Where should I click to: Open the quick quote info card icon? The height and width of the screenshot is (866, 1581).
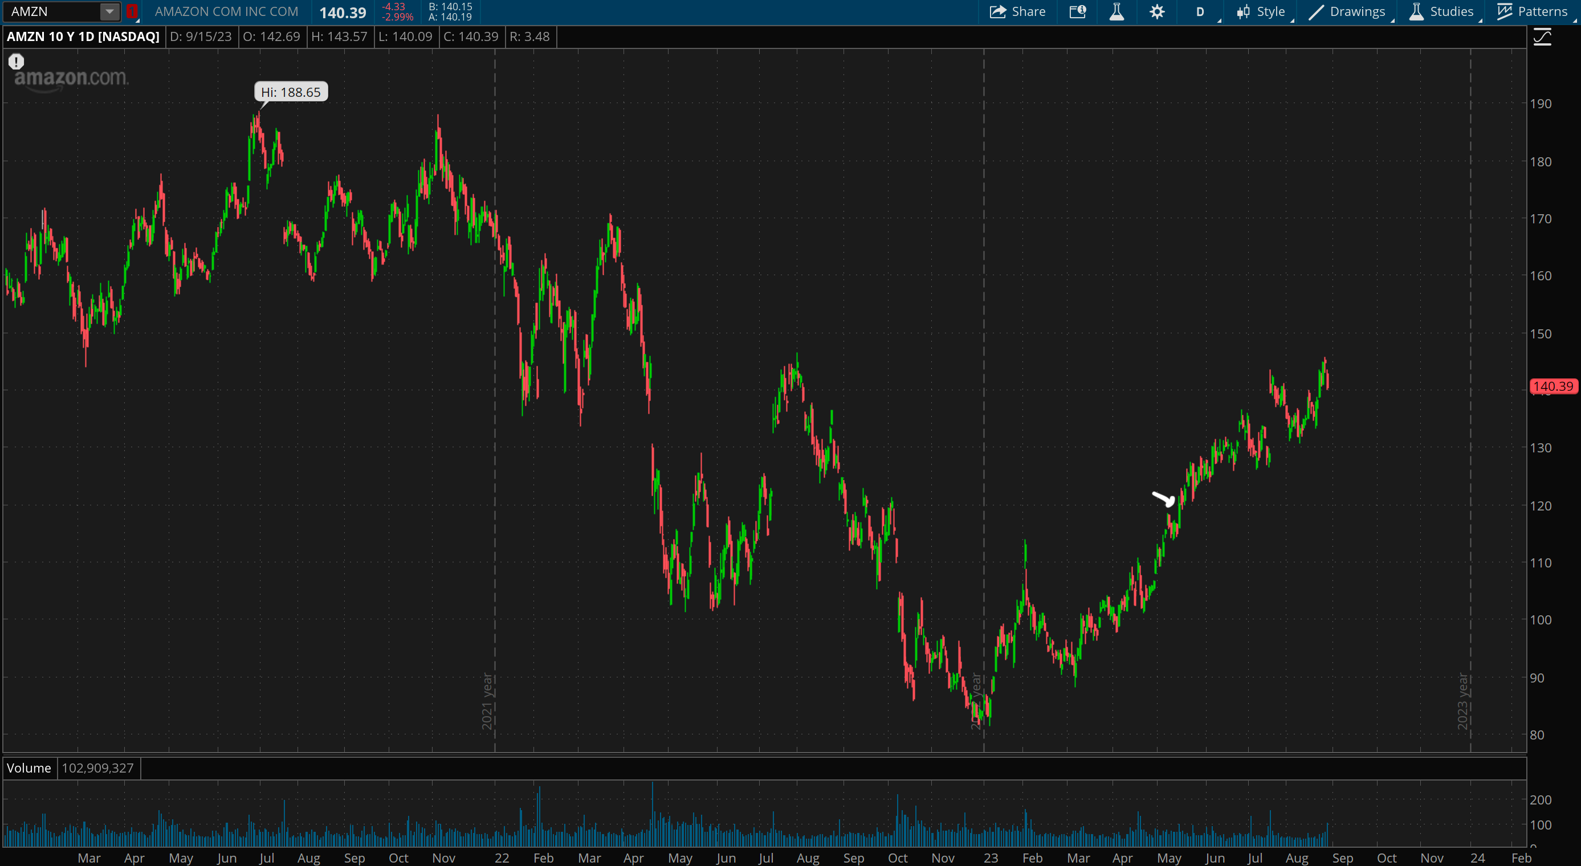[x=1078, y=11]
